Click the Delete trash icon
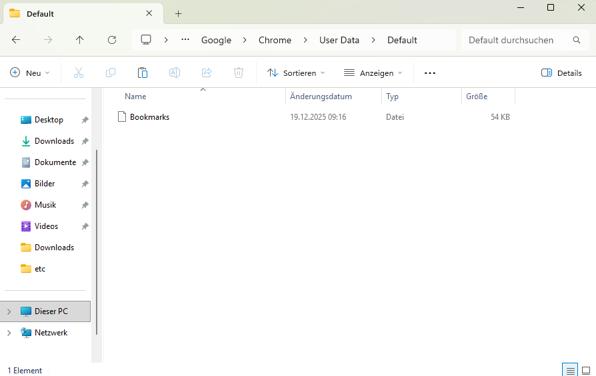Viewport: 596px width, 376px height. pos(238,73)
